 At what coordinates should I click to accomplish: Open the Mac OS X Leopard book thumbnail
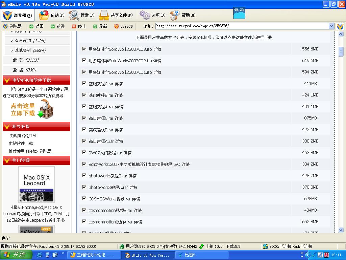pyautogui.click(x=36, y=185)
